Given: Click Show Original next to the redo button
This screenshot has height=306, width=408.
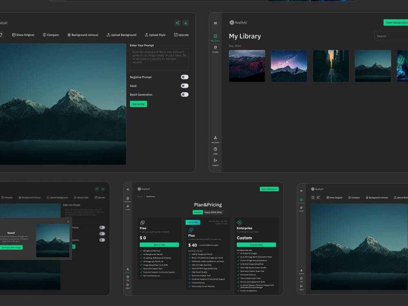Looking at the screenshot, I should point(335,198).
